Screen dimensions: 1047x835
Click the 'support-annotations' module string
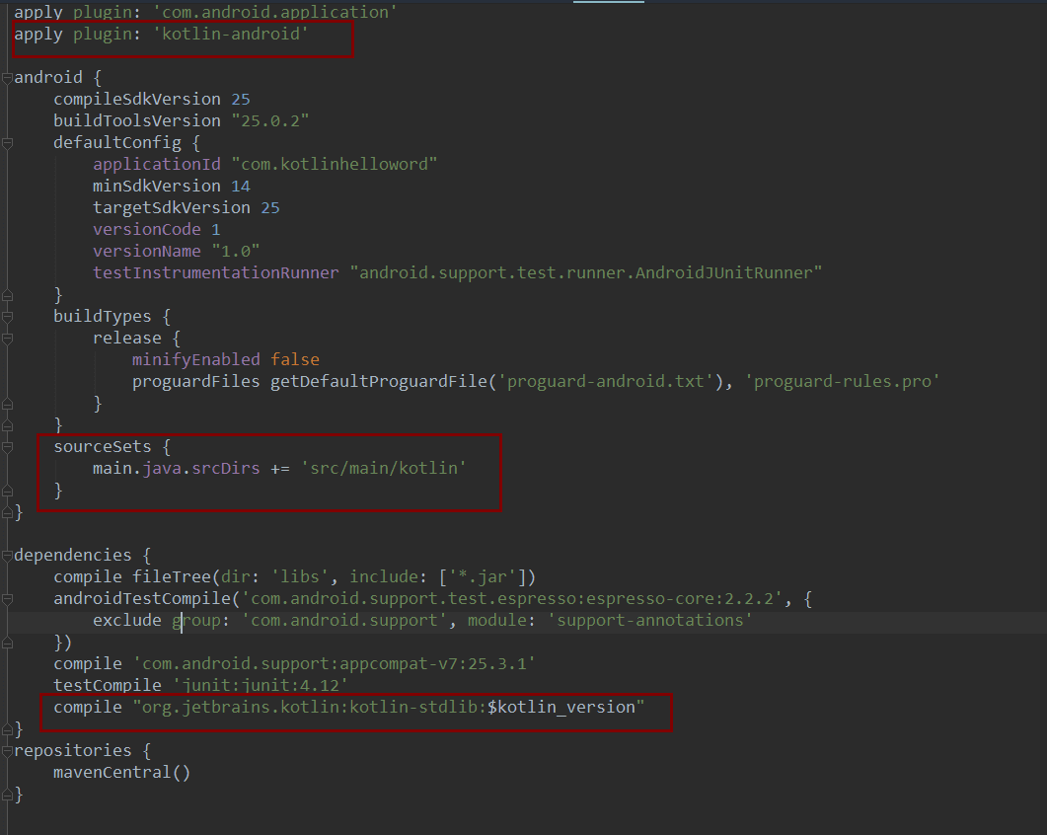tap(649, 621)
